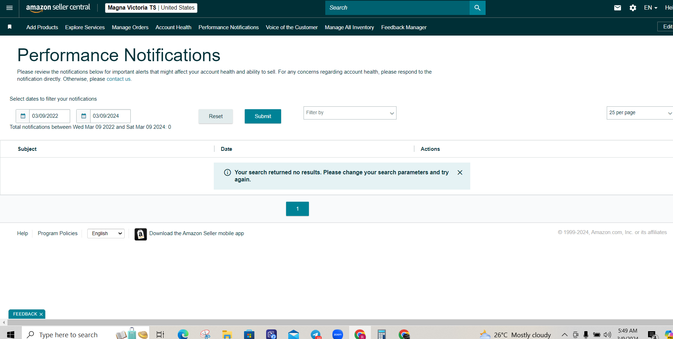The height and width of the screenshot is (339, 673).
Task: Click the horizontal scrollbar left arrow
Action: [4, 323]
